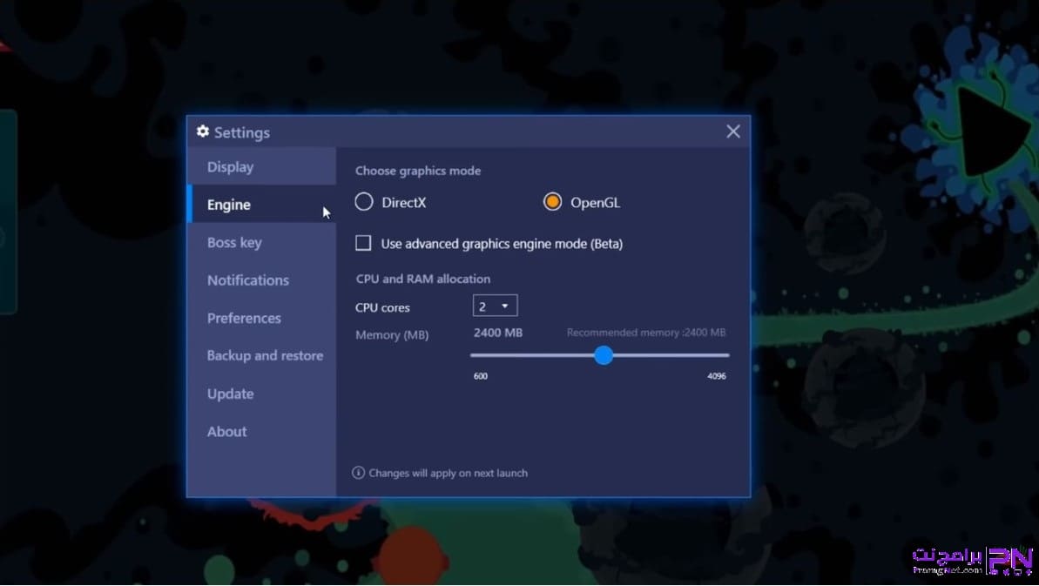1039x586 pixels.
Task: Switch to Backup and restore tab
Action: [x=262, y=355]
